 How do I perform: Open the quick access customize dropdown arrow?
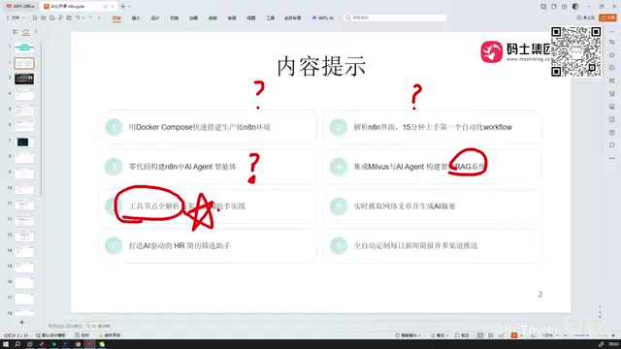click(99, 17)
